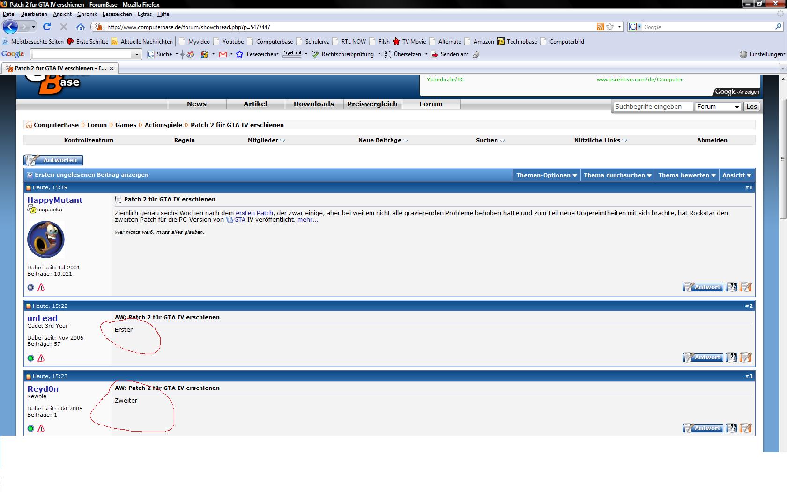Report Reyd0n's post via the warning triangle
The width and height of the screenshot is (787, 492).
(41, 428)
